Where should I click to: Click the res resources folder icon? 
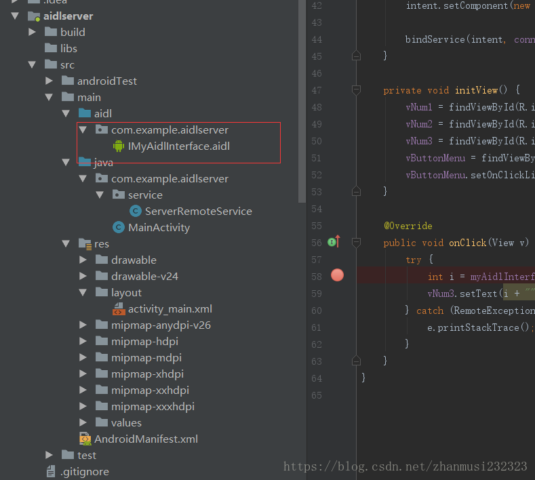point(85,244)
